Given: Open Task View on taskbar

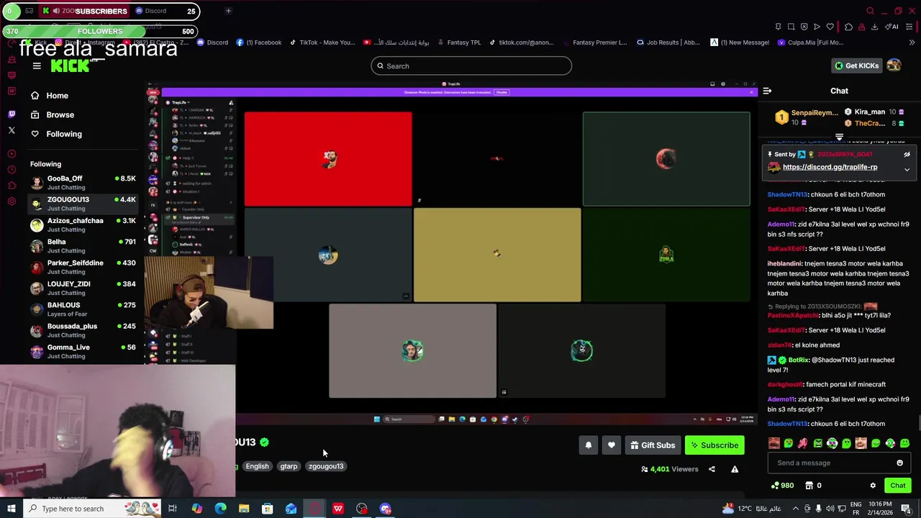Looking at the screenshot, I should [x=173, y=509].
